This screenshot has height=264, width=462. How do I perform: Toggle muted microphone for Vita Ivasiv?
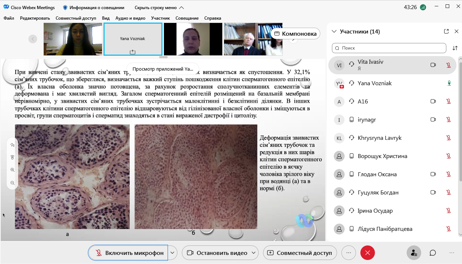pyautogui.click(x=449, y=65)
